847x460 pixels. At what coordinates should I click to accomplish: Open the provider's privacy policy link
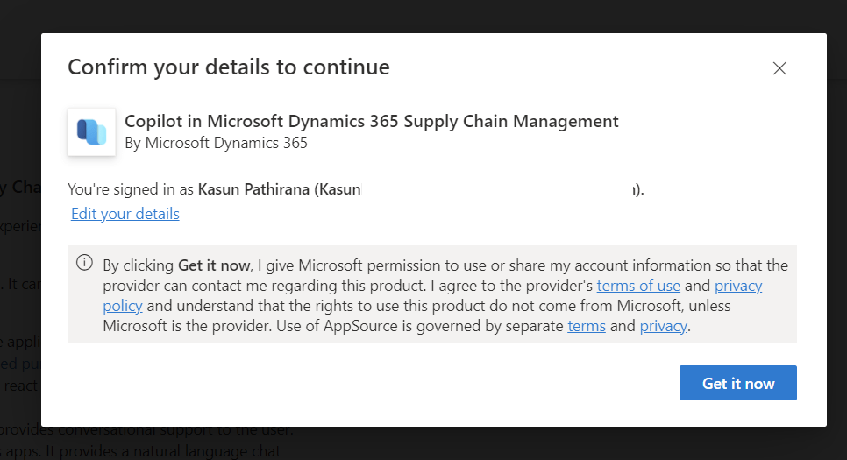pyautogui.click(x=738, y=287)
